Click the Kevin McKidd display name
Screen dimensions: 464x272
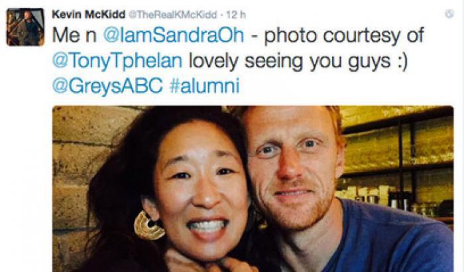[88, 14]
